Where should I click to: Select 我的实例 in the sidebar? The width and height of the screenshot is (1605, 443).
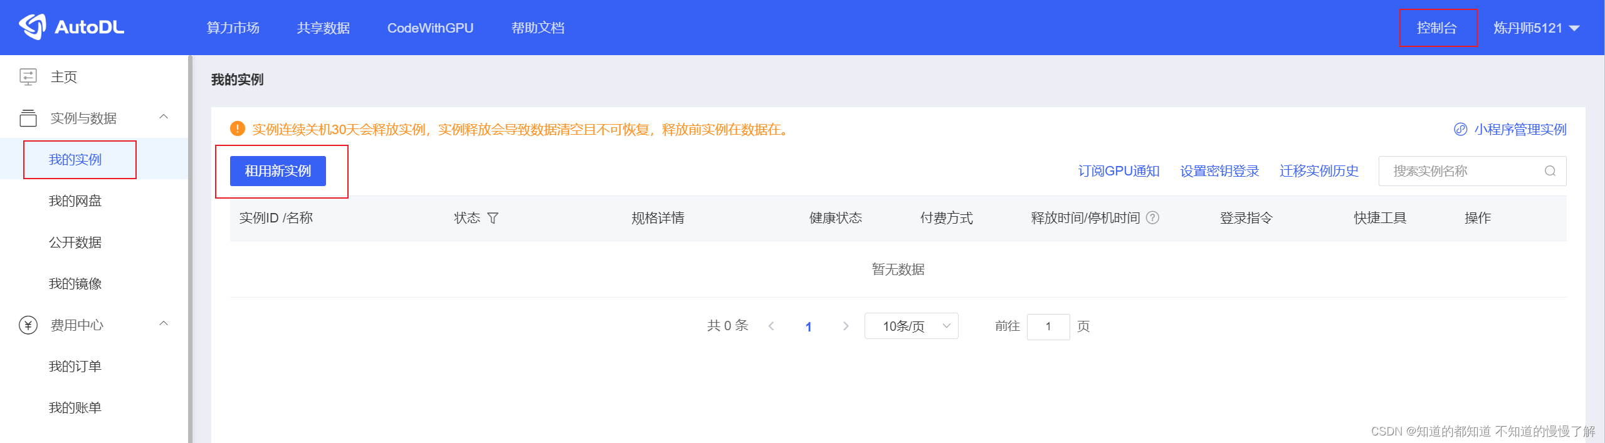click(x=75, y=160)
